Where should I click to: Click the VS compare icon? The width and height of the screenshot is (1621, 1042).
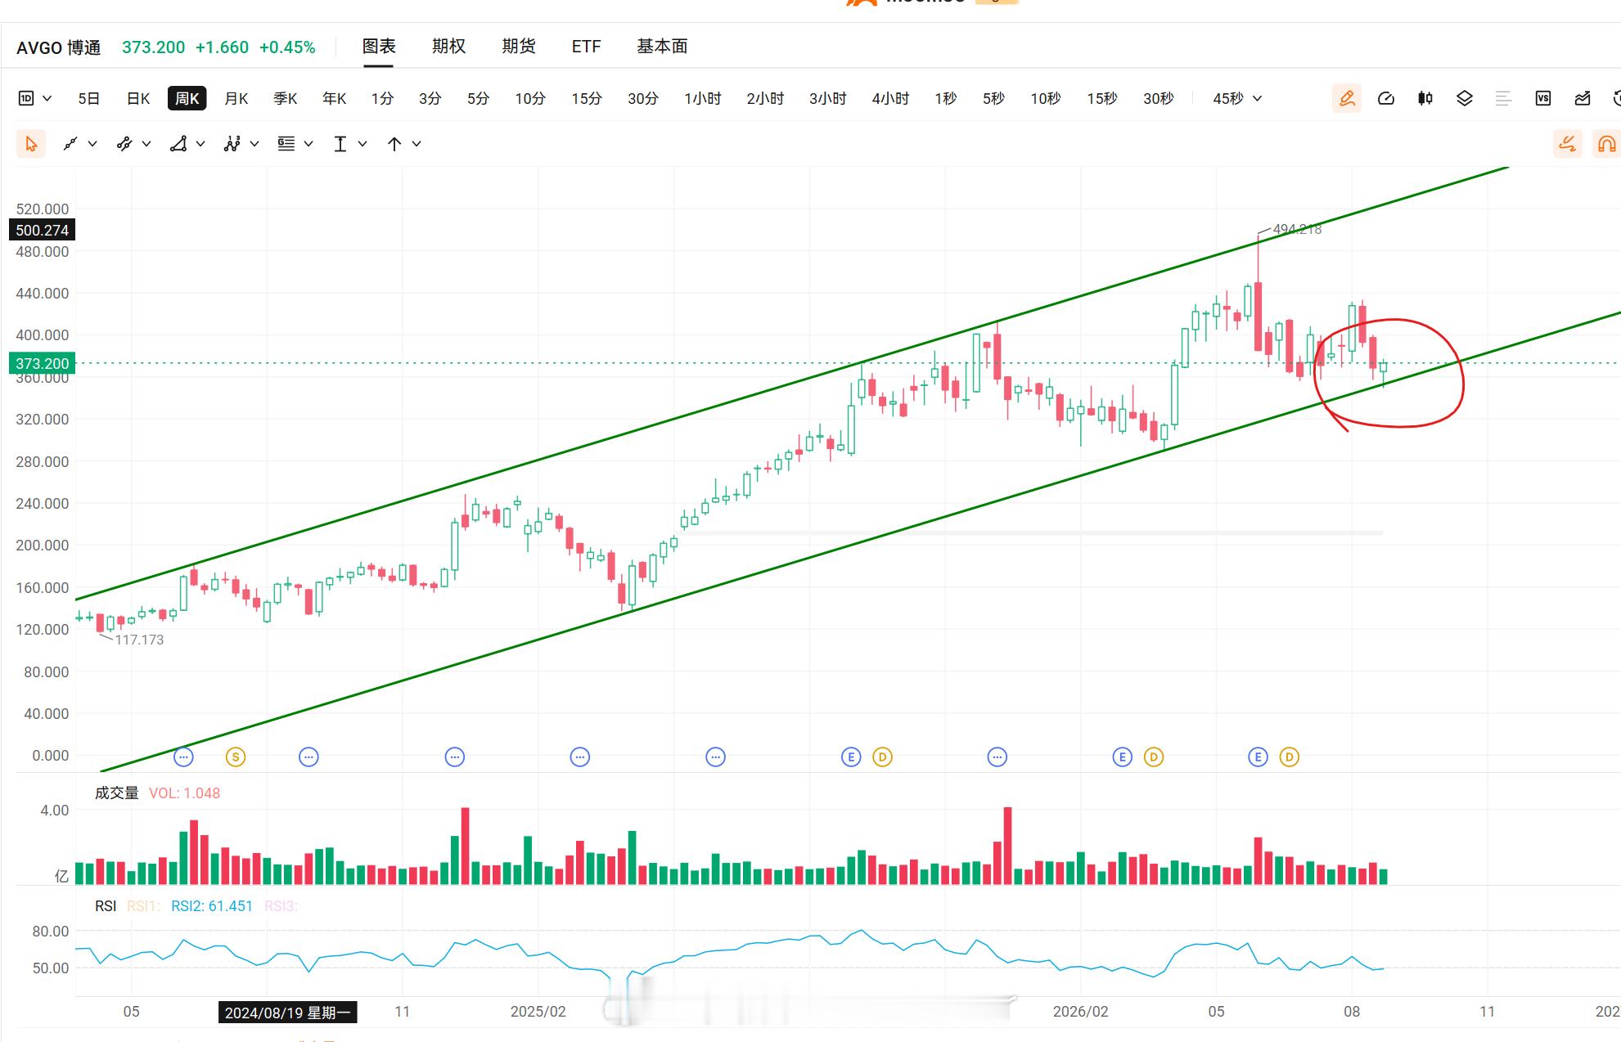pos(1543,98)
